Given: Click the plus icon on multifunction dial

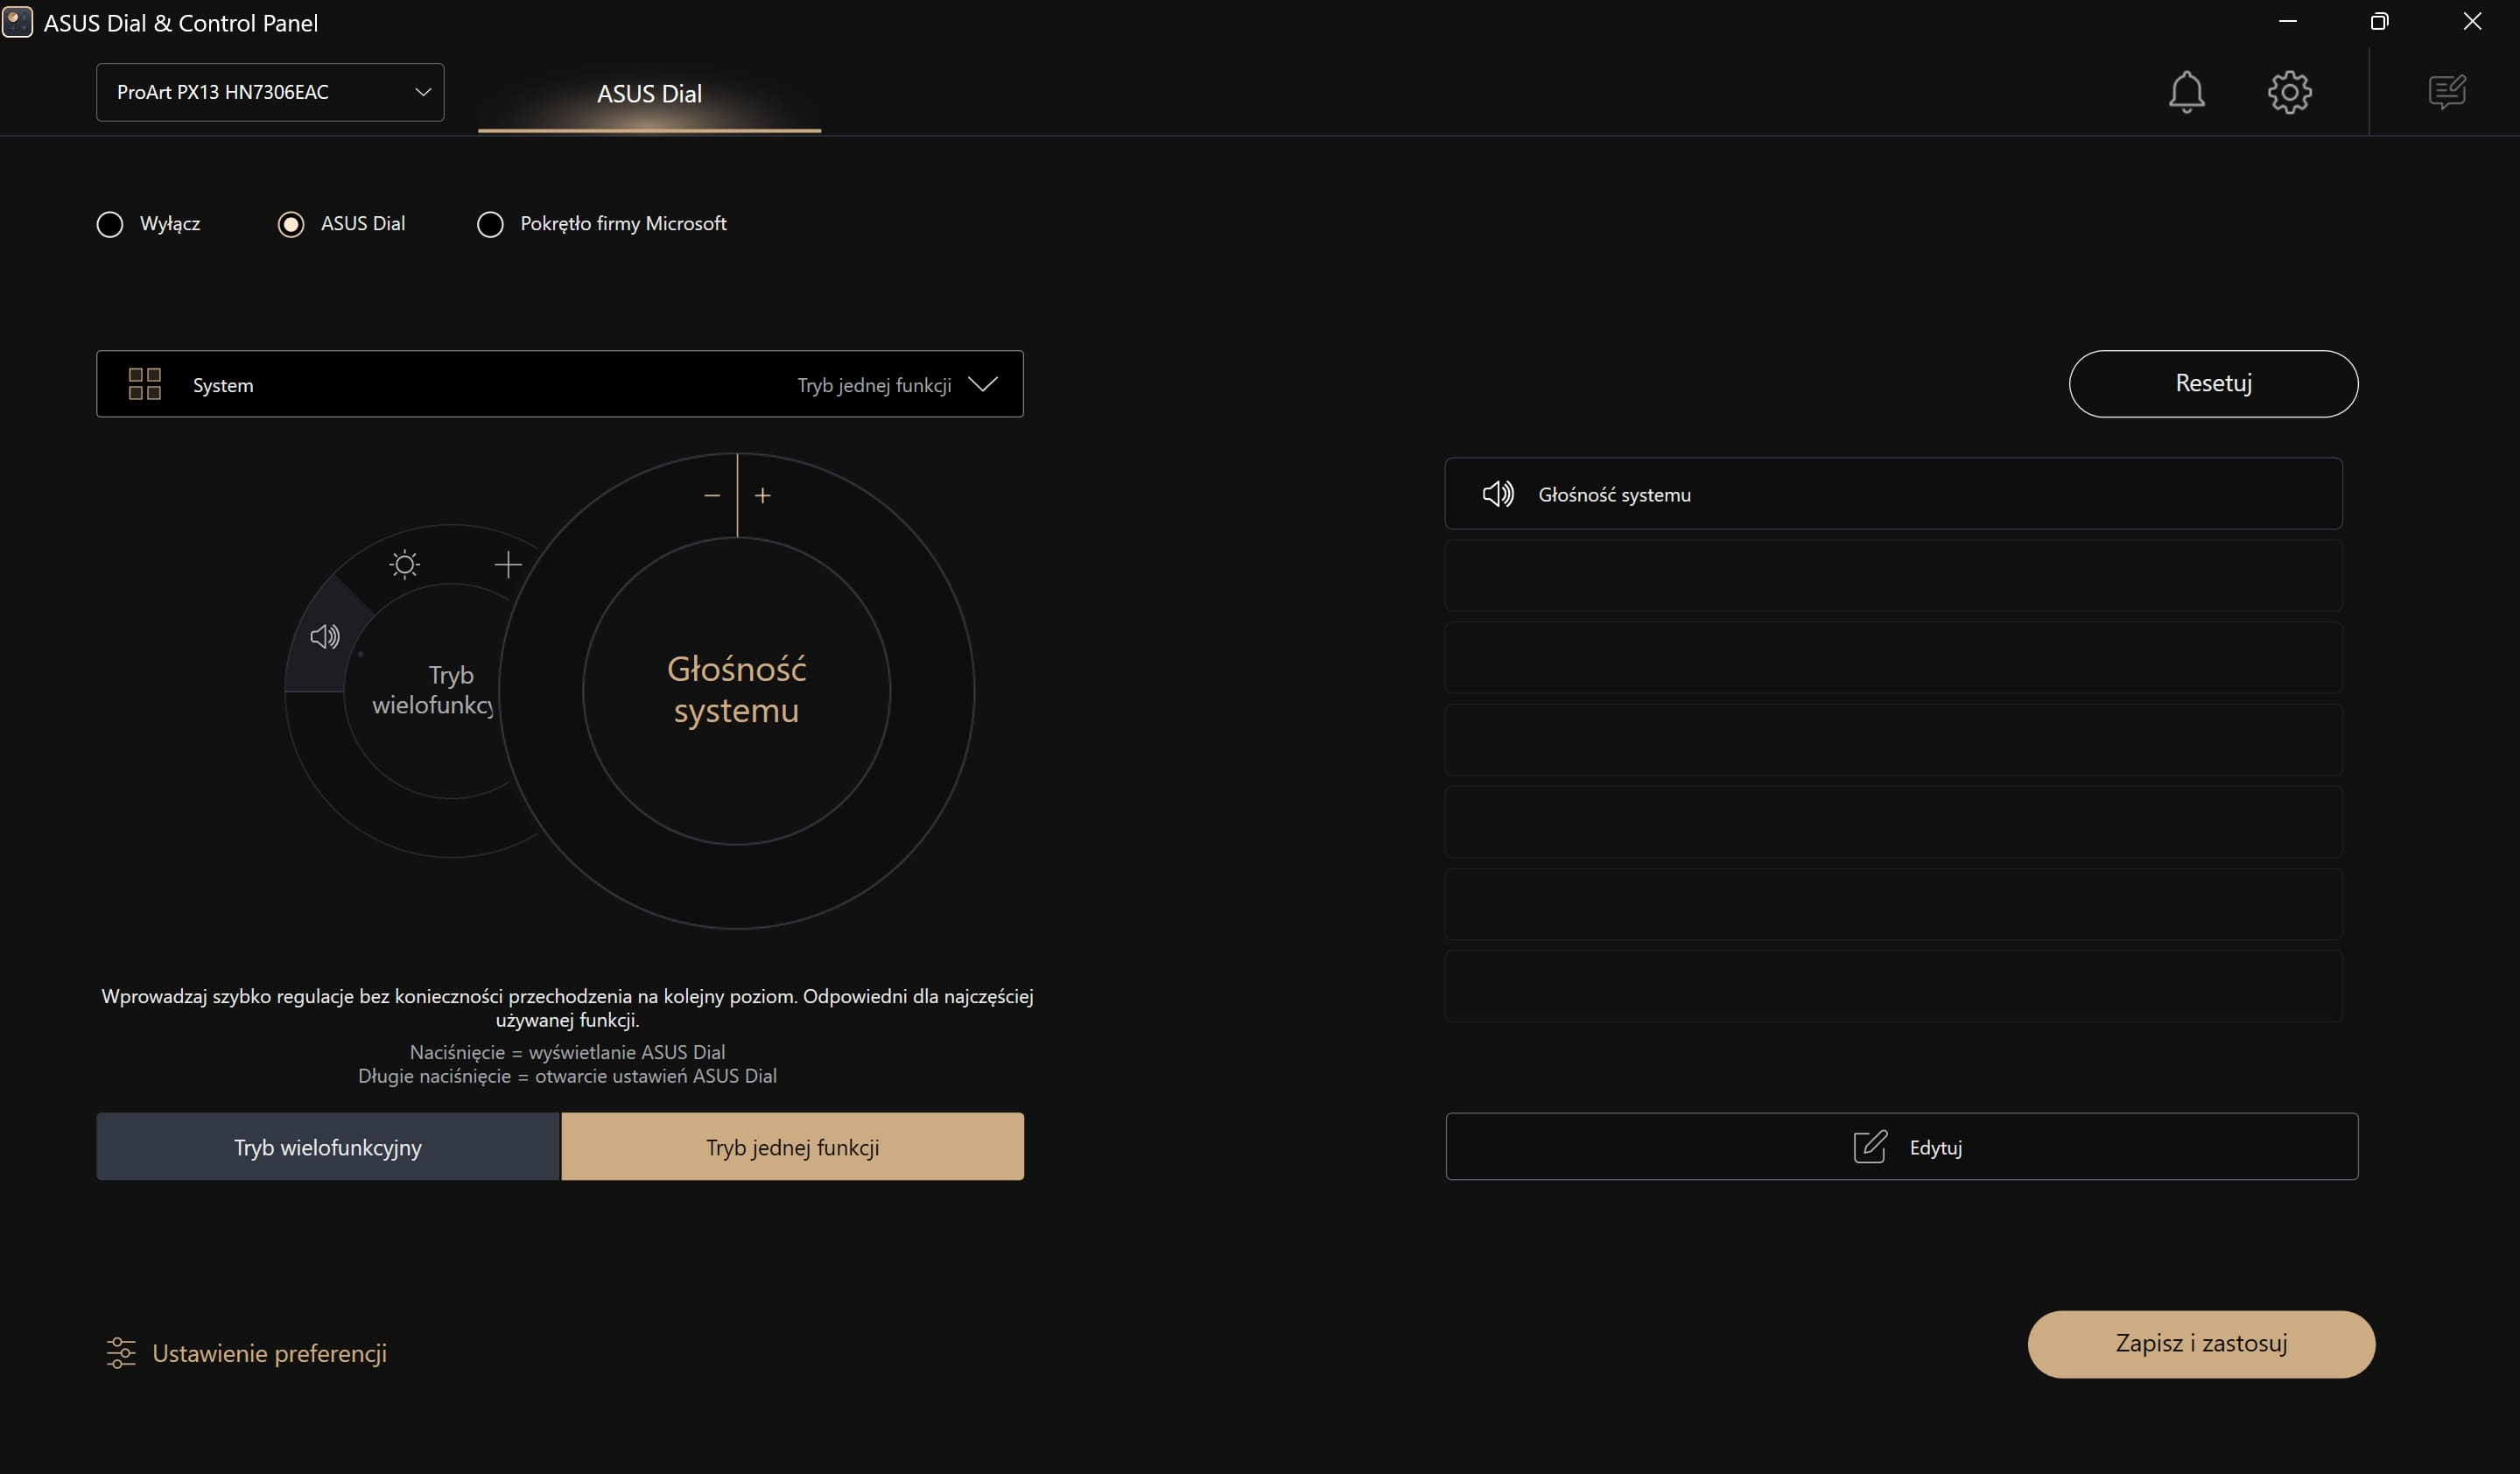Looking at the screenshot, I should 508,565.
